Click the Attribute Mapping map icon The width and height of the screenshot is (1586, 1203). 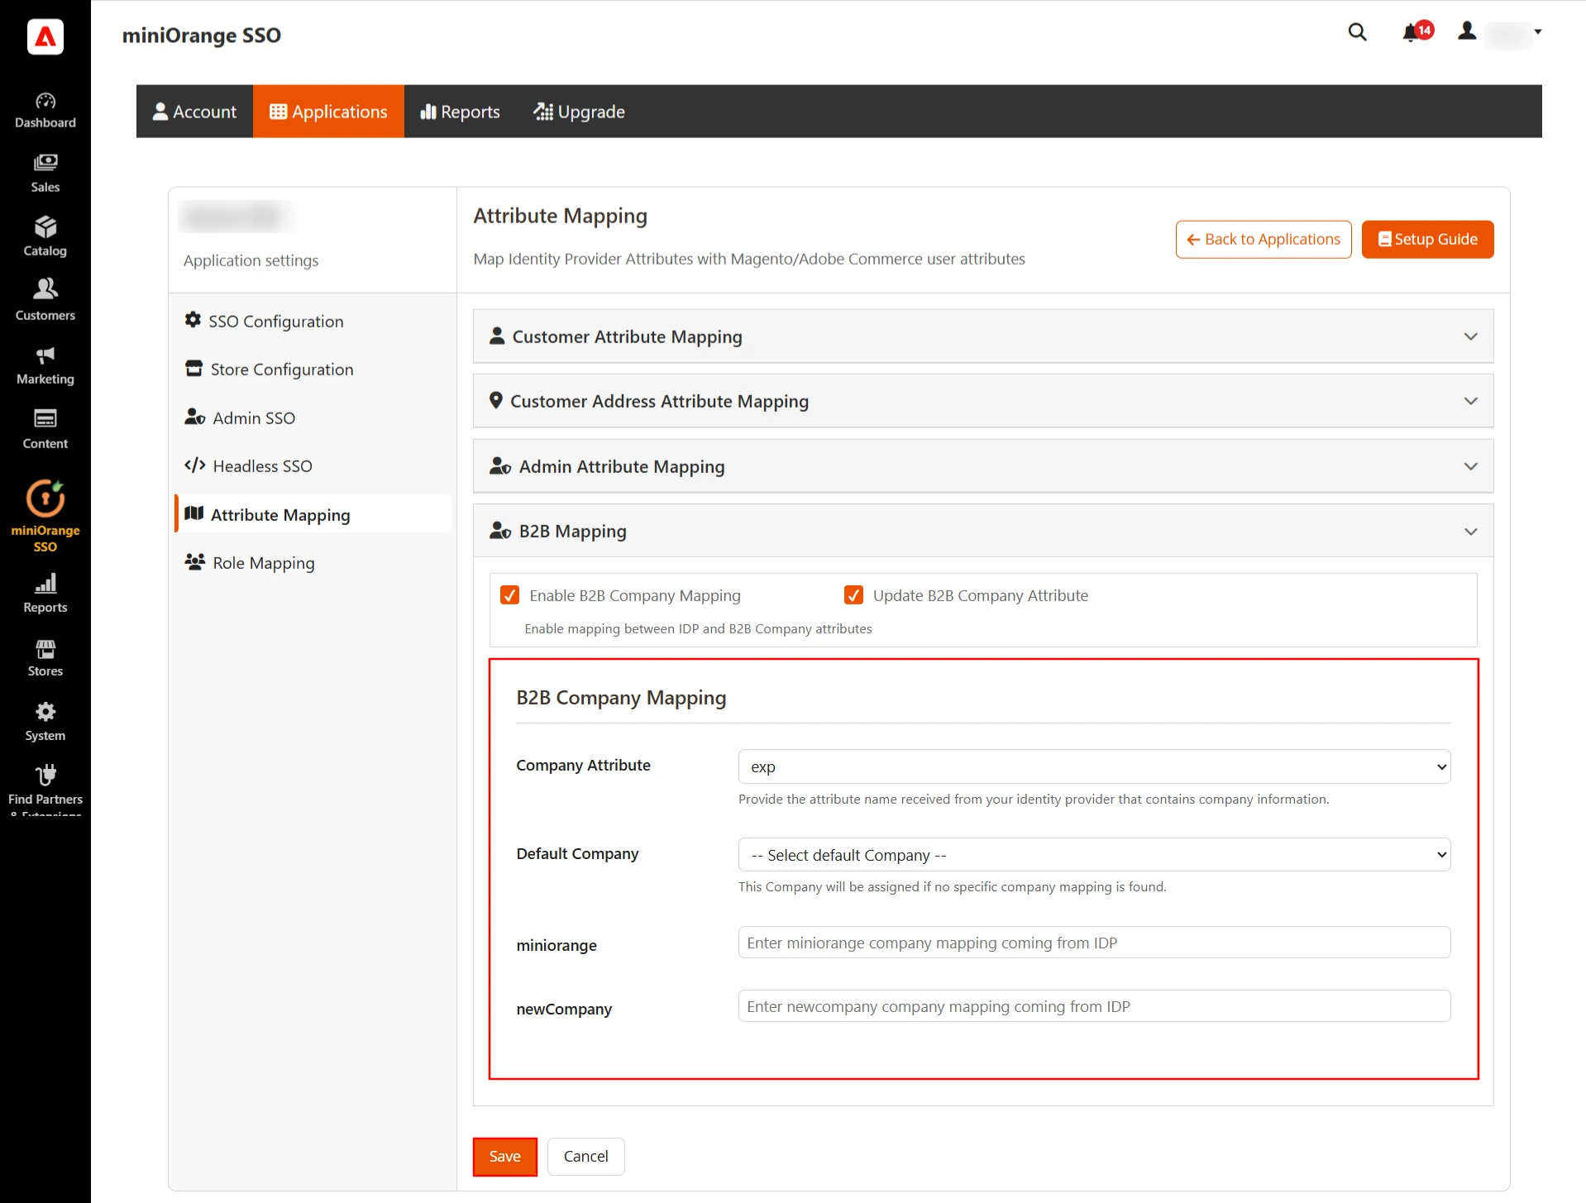pos(194,514)
